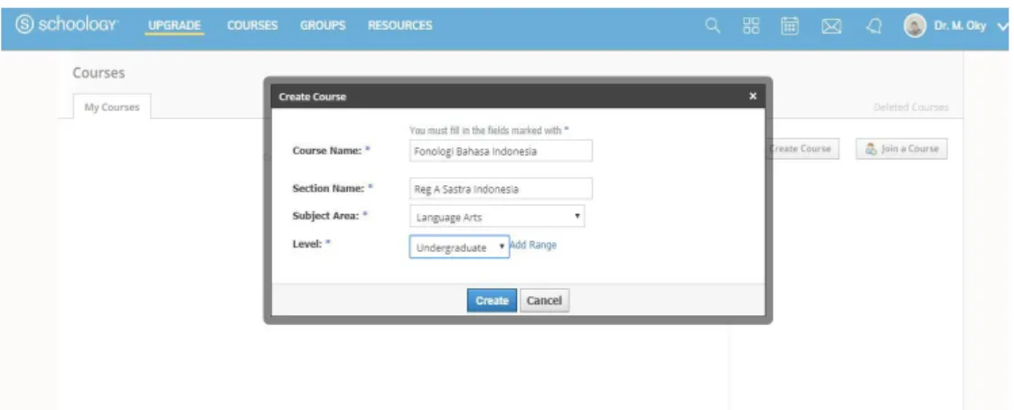Viewport: 1014px width, 410px height.
Task: Open the COURSES menu
Action: point(252,26)
